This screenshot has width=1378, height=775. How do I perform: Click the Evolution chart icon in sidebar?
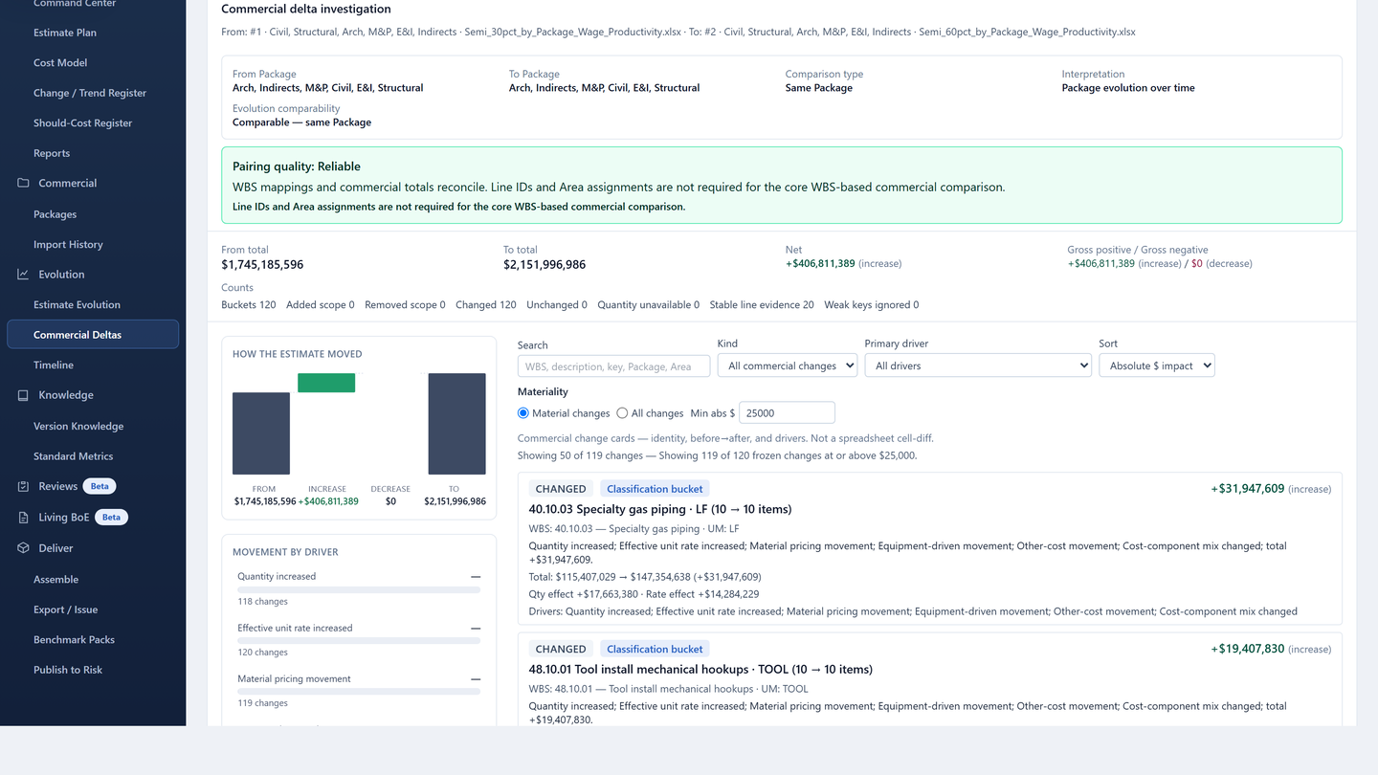click(23, 275)
